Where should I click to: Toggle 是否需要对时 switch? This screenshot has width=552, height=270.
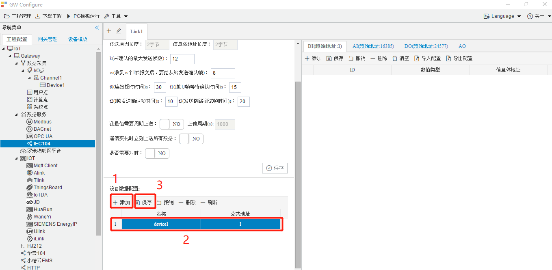click(157, 153)
